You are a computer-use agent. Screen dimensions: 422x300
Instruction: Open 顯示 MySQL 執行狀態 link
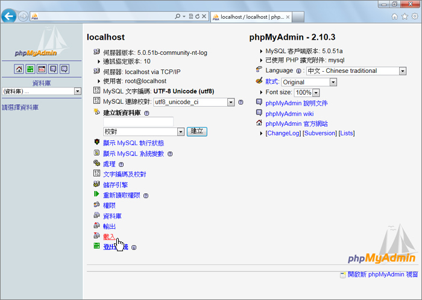click(x=133, y=143)
